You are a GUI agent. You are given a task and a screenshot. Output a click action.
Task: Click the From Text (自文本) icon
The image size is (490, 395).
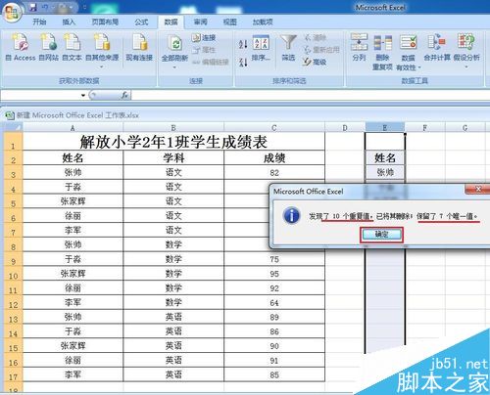[72, 43]
